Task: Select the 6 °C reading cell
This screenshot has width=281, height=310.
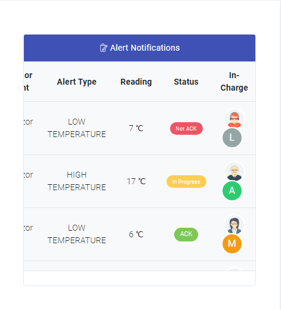Action: (136, 234)
